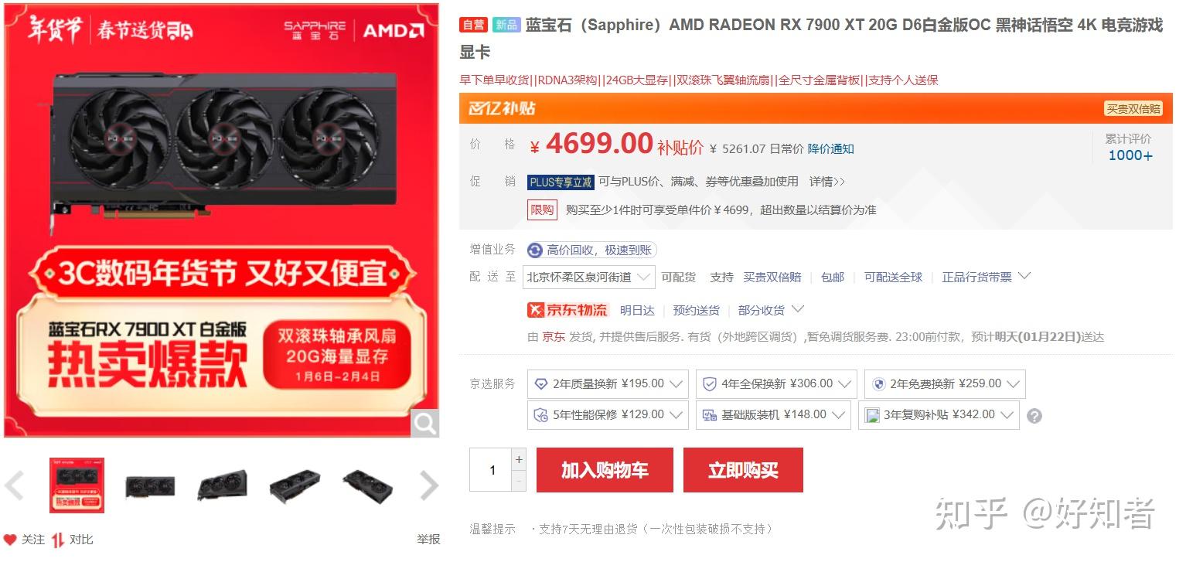Image resolution: width=1186 pixels, height=562 pixels.
Task: Click the quantity input field
Action: coord(491,470)
